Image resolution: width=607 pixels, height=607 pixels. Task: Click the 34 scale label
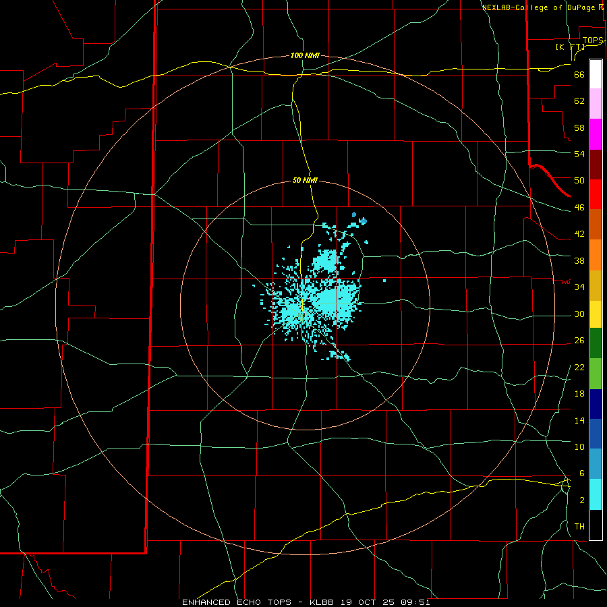pos(579,287)
